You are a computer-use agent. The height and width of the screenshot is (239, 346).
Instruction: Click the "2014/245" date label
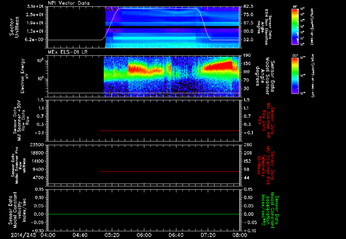(x=23, y=235)
